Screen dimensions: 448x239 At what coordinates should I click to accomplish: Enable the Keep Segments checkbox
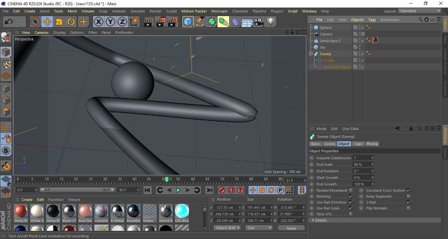pos(409,196)
